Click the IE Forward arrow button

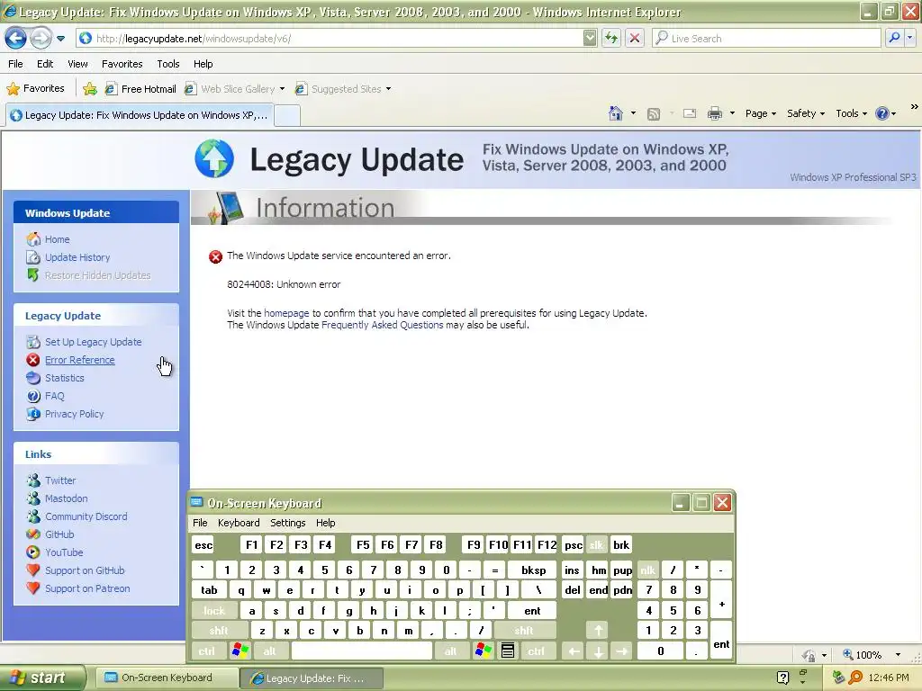click(40, 38)
